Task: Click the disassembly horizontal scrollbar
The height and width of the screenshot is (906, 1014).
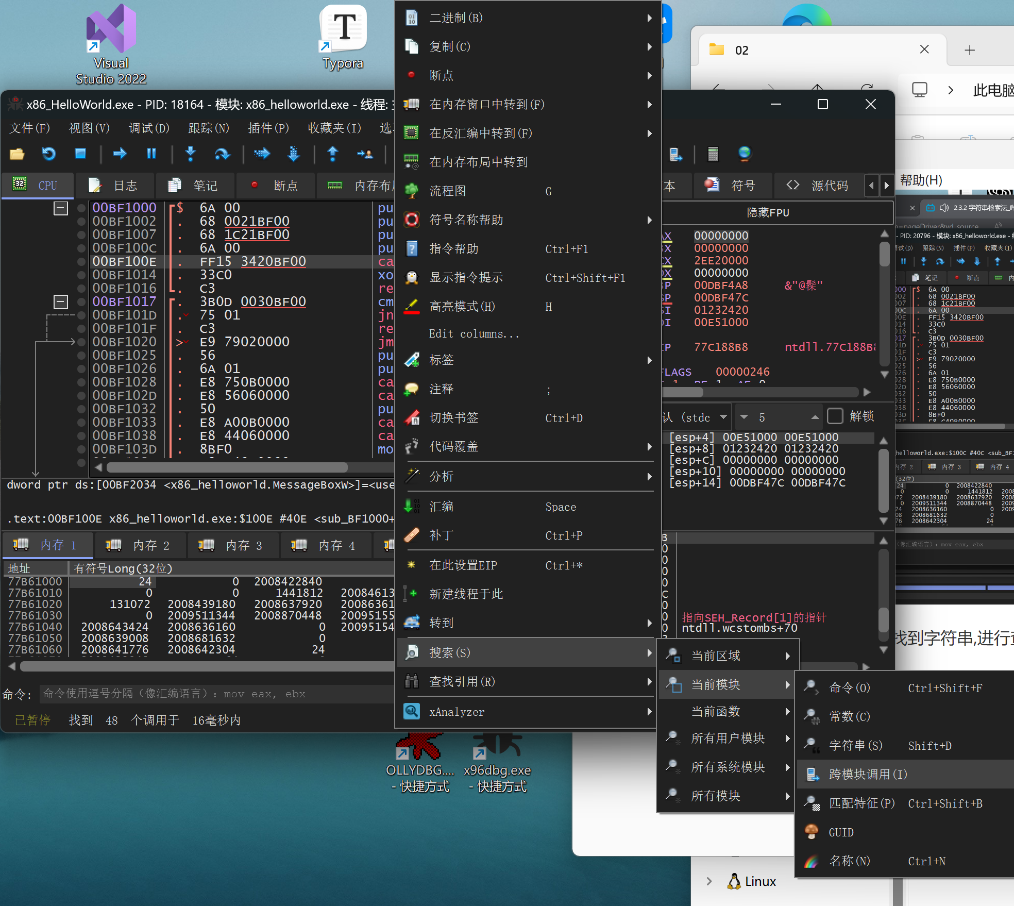Action: tap(227, 467)
